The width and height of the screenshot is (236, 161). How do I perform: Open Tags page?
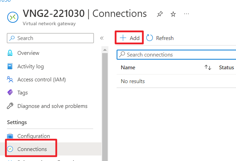pyautogui.click(x=22, y=93)
